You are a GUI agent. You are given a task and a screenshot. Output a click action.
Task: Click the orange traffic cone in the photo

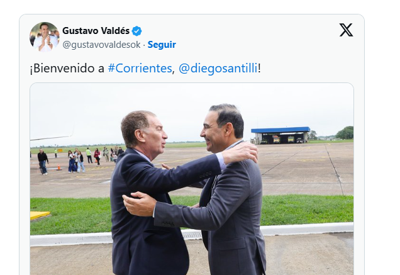[59, 167]
